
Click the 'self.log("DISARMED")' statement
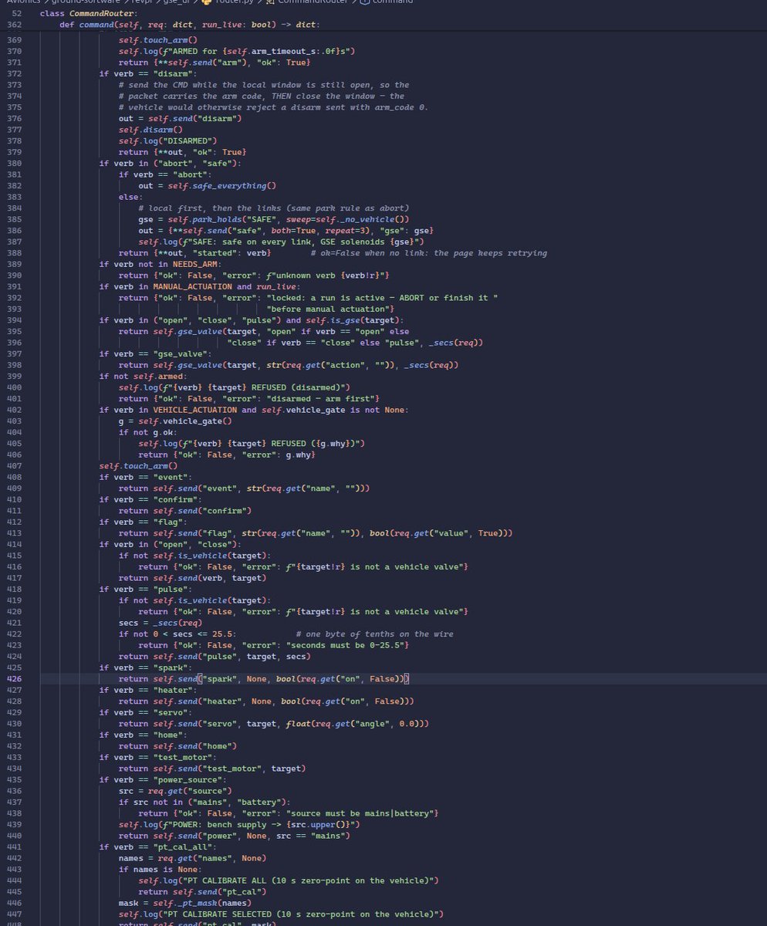[x=169, y=142]
